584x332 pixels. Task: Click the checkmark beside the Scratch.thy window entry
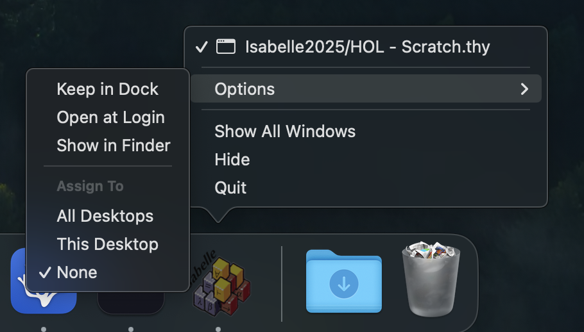tap(202, 47)
